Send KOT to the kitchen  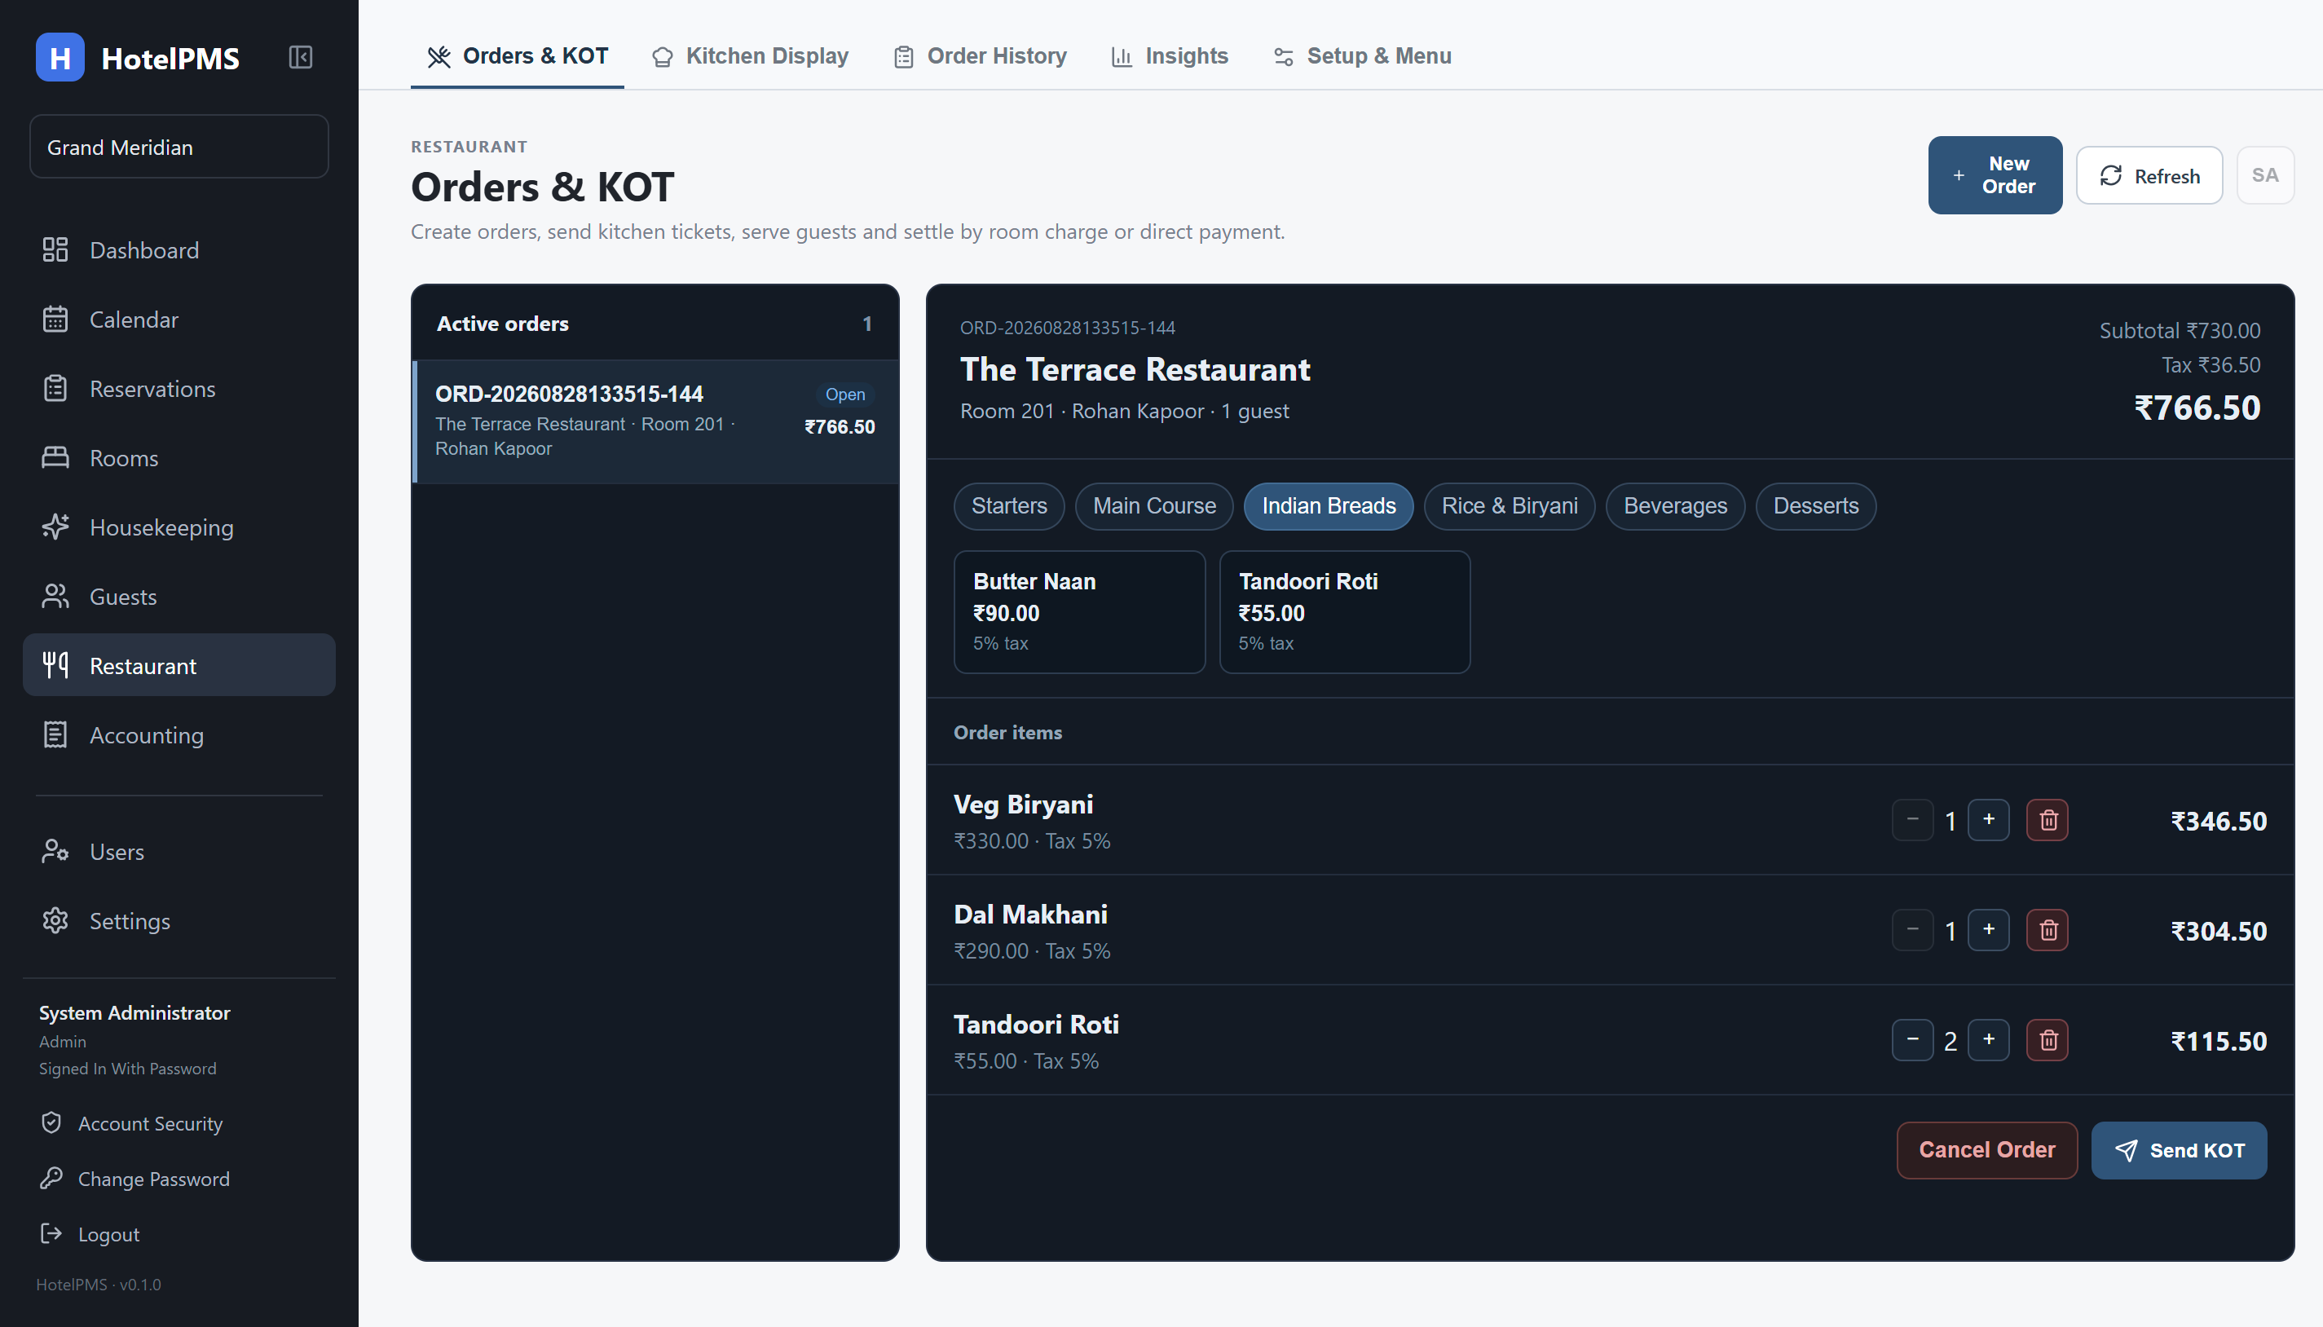tap(2178, 1150)
